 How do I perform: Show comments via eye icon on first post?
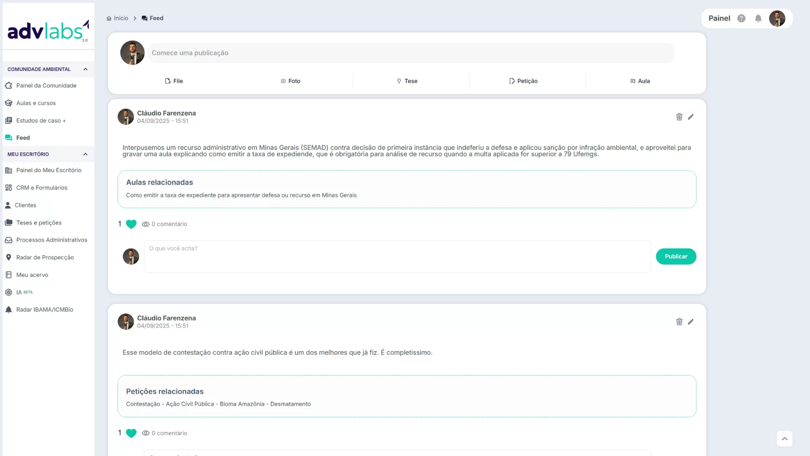[x=146, y=224]
